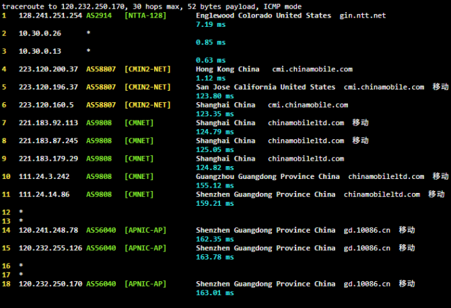Select hop 4 IP 223.120.200.37

tap(48, 69)
